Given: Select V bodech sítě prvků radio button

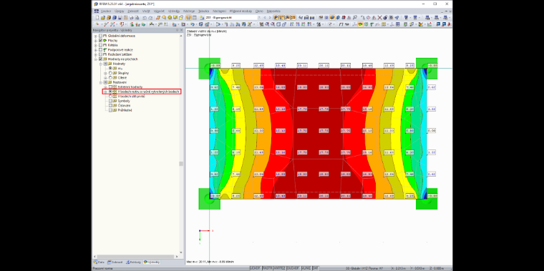Looking at the screenshot, I should [110, 96].
